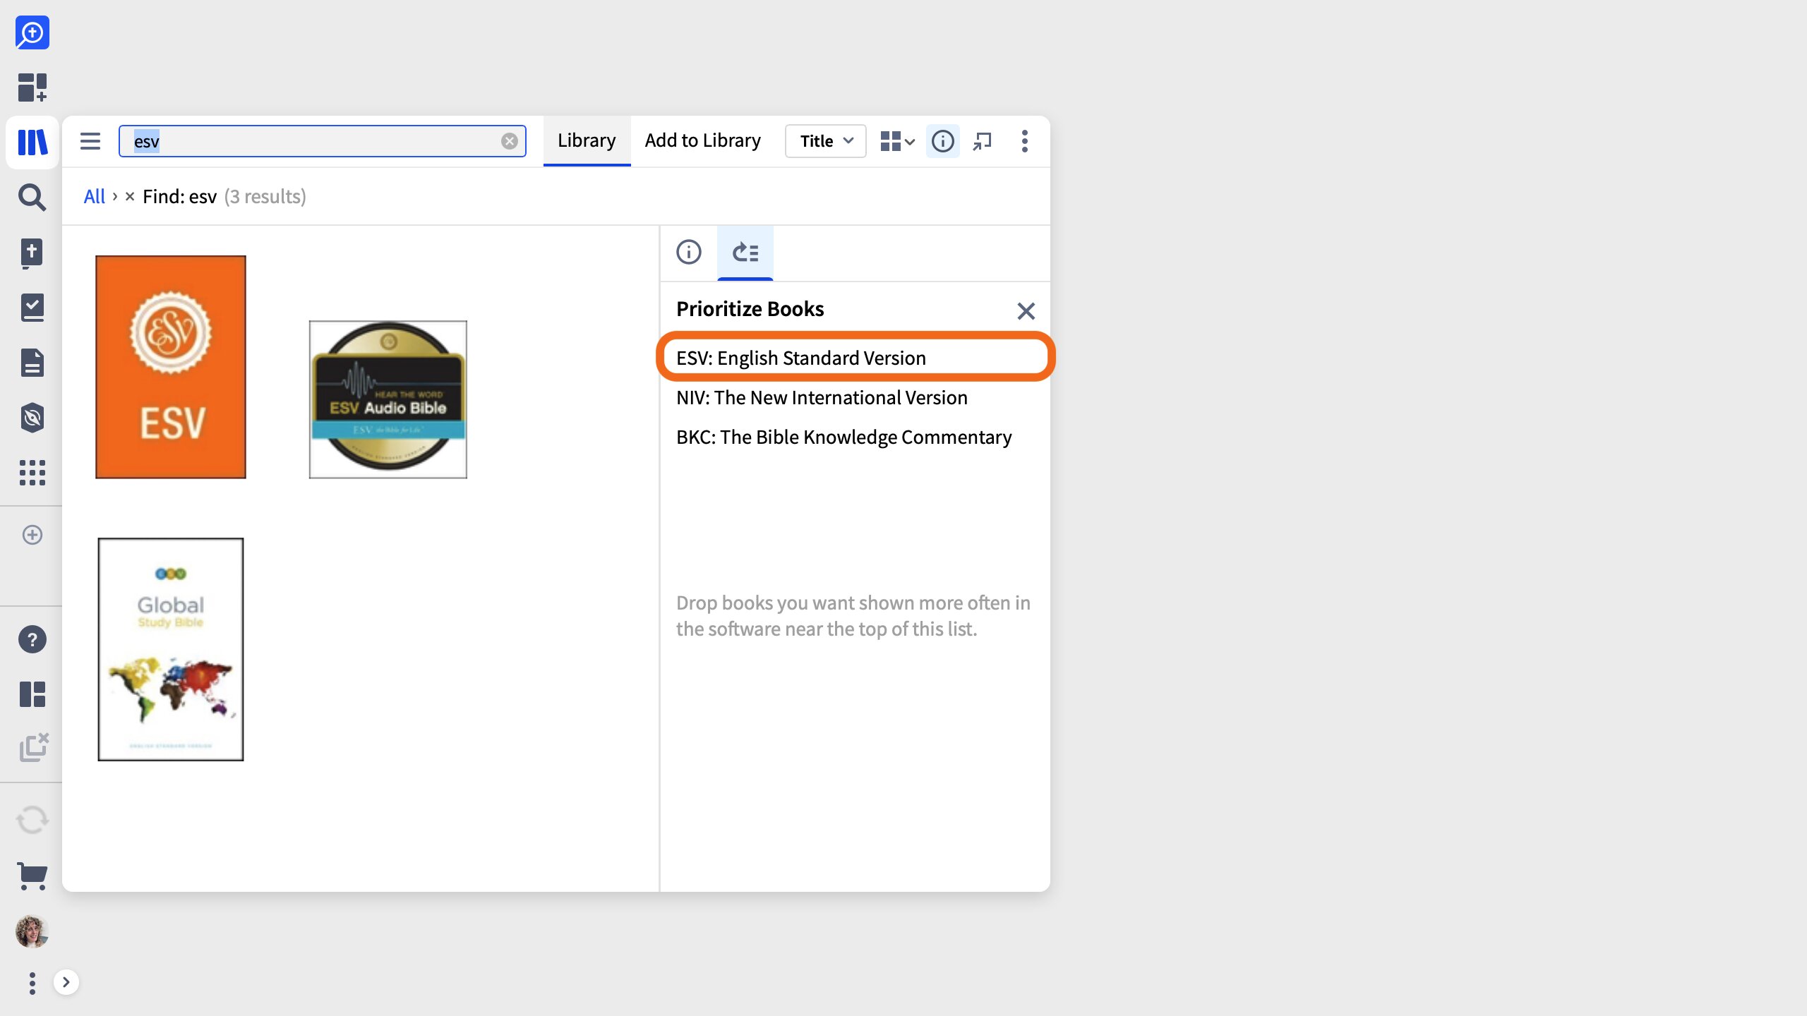Open the all tools grid icon

click(x=32, y=473)
